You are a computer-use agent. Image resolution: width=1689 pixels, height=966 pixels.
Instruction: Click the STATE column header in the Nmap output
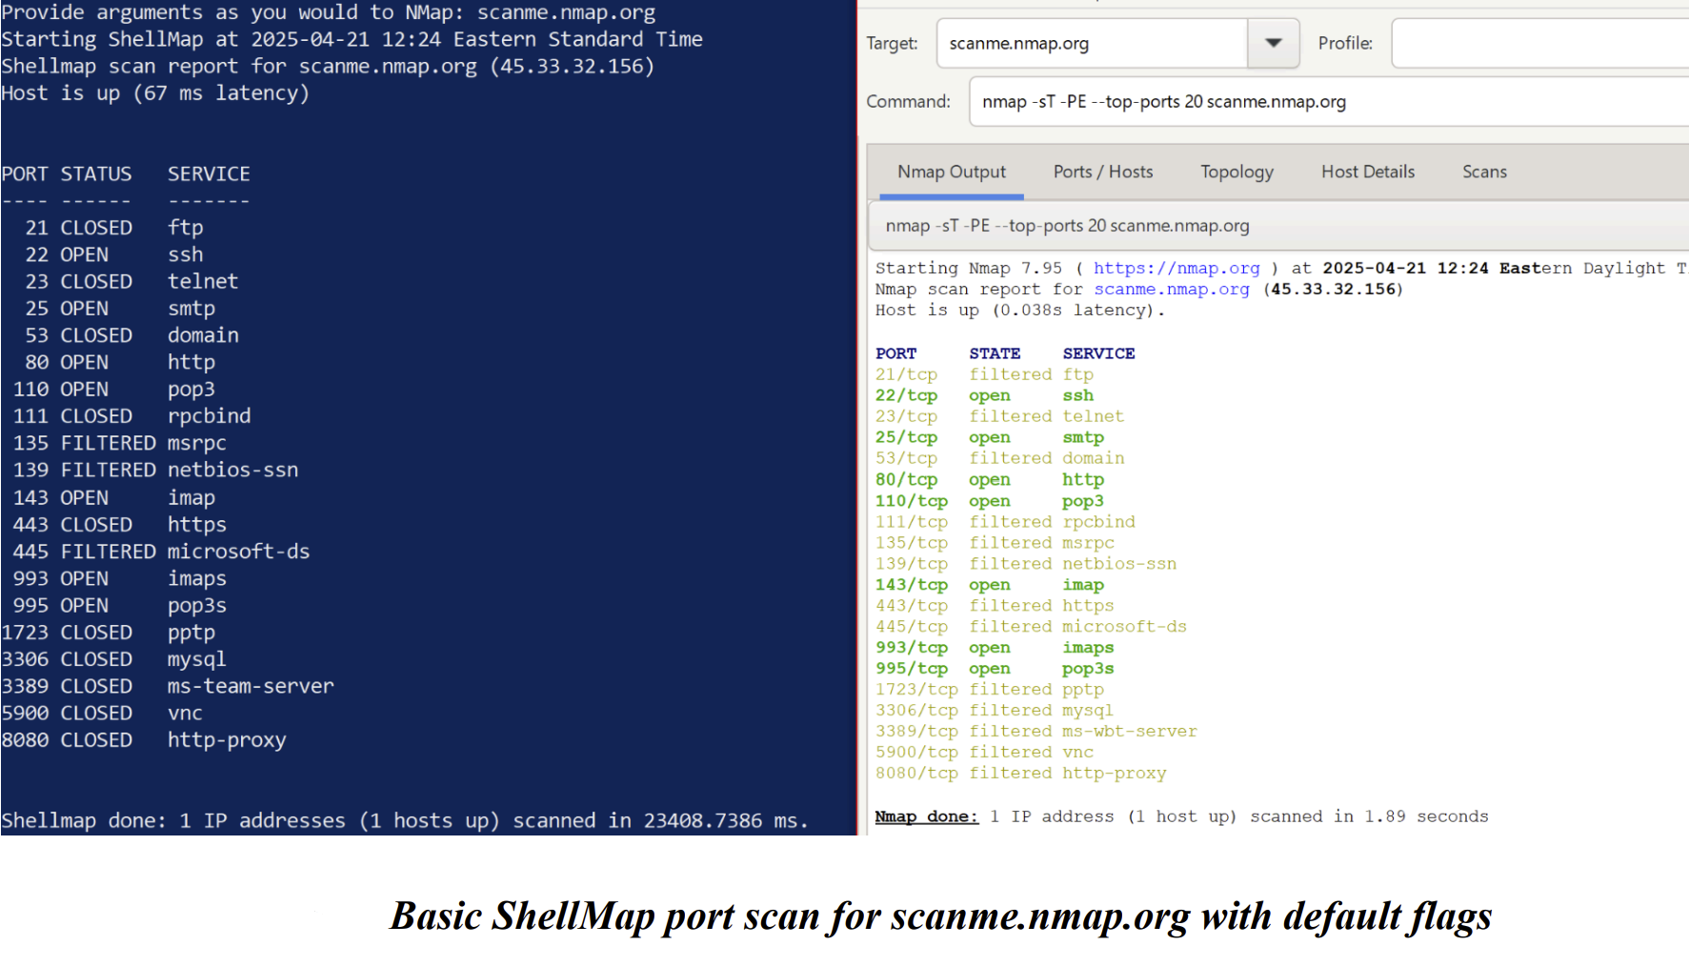coord(995,353)
